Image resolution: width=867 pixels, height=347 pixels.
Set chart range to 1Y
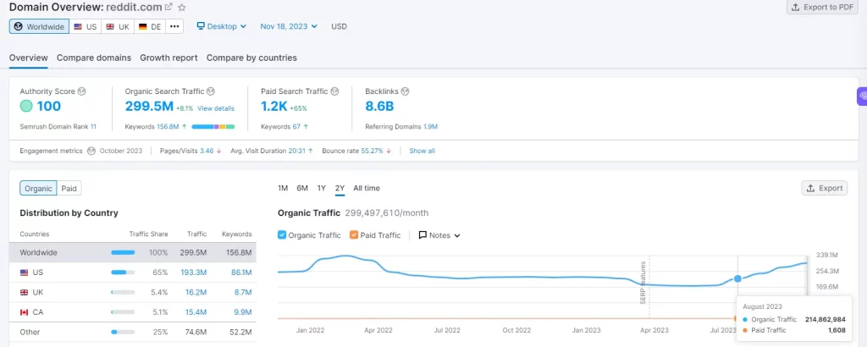click(x=321, y=189)
